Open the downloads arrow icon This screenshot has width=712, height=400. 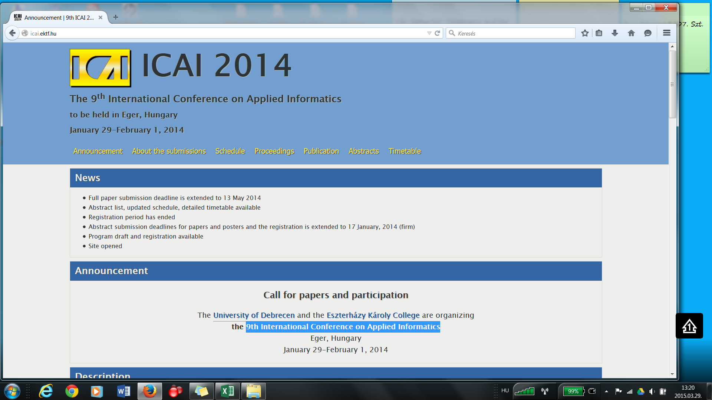[x=615, y=33]
